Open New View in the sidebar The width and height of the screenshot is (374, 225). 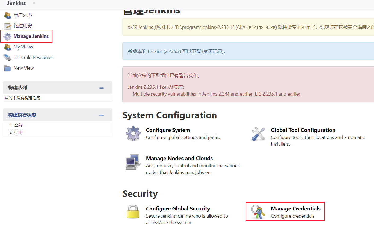(x=24, y=68)
